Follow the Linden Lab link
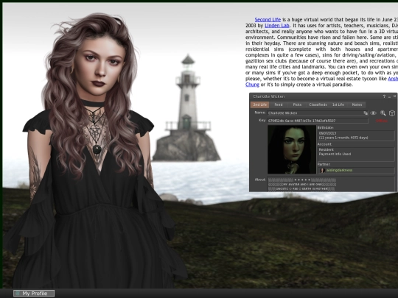Image resolution: width=398 pixels, height=298 pixels. tap(277, 26)
